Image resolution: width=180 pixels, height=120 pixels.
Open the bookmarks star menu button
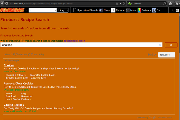point(177,4)
